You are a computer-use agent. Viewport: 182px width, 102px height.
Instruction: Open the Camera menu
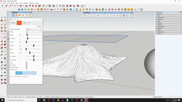coord(13,3)
